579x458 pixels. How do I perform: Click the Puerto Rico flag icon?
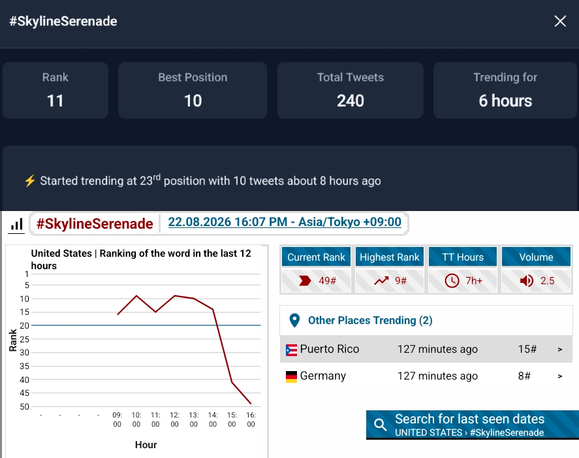click(291, 350)
